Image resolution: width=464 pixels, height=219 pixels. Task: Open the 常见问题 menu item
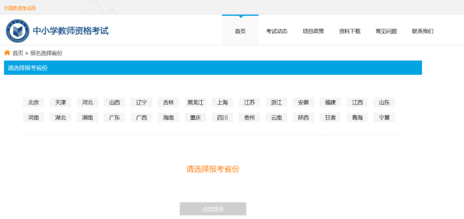tap(386, 31)
